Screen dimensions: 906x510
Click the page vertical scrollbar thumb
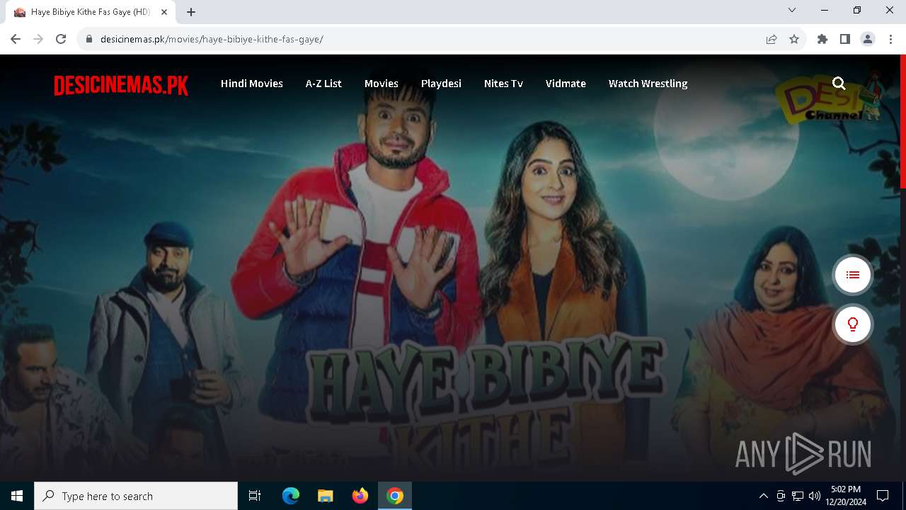tap(903, 120)
